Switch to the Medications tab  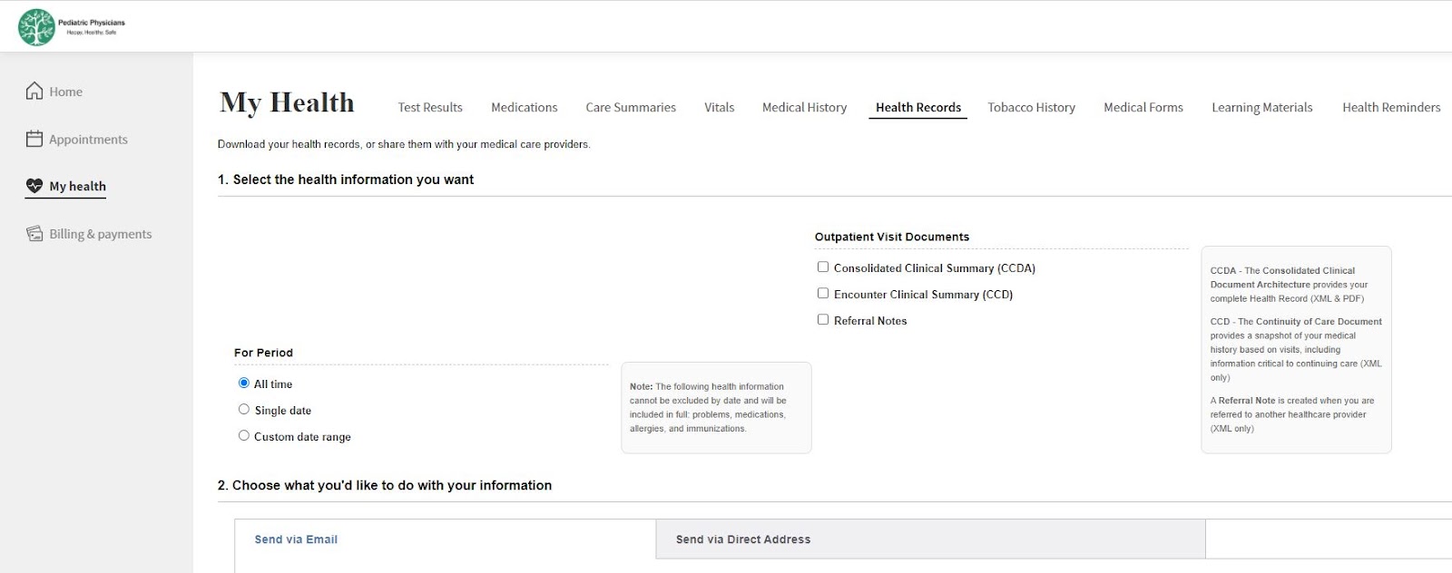click(x=525, y=107)
